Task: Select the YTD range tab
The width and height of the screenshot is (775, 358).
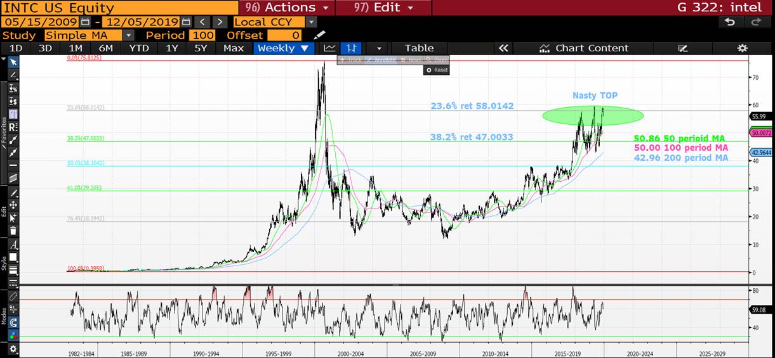Action: (139, 48)
